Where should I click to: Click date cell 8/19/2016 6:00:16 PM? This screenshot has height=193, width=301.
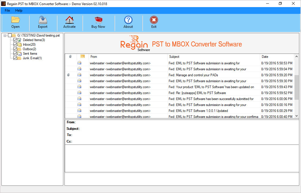pos(277,105)
